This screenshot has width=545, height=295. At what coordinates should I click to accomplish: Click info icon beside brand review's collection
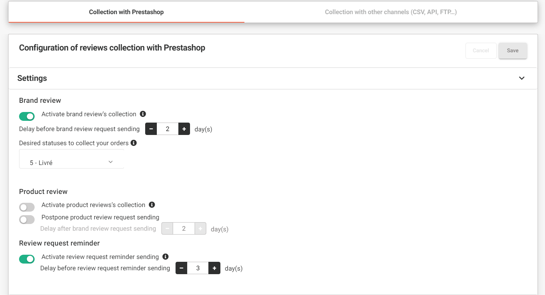143,114
